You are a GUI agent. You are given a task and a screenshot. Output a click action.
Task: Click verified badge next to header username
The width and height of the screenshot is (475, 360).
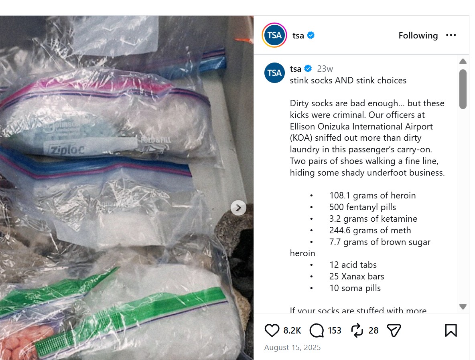coord(311,35)
